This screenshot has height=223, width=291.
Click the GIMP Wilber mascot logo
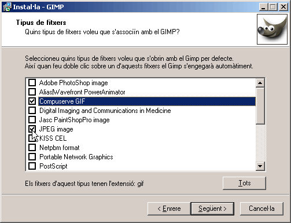272,29
